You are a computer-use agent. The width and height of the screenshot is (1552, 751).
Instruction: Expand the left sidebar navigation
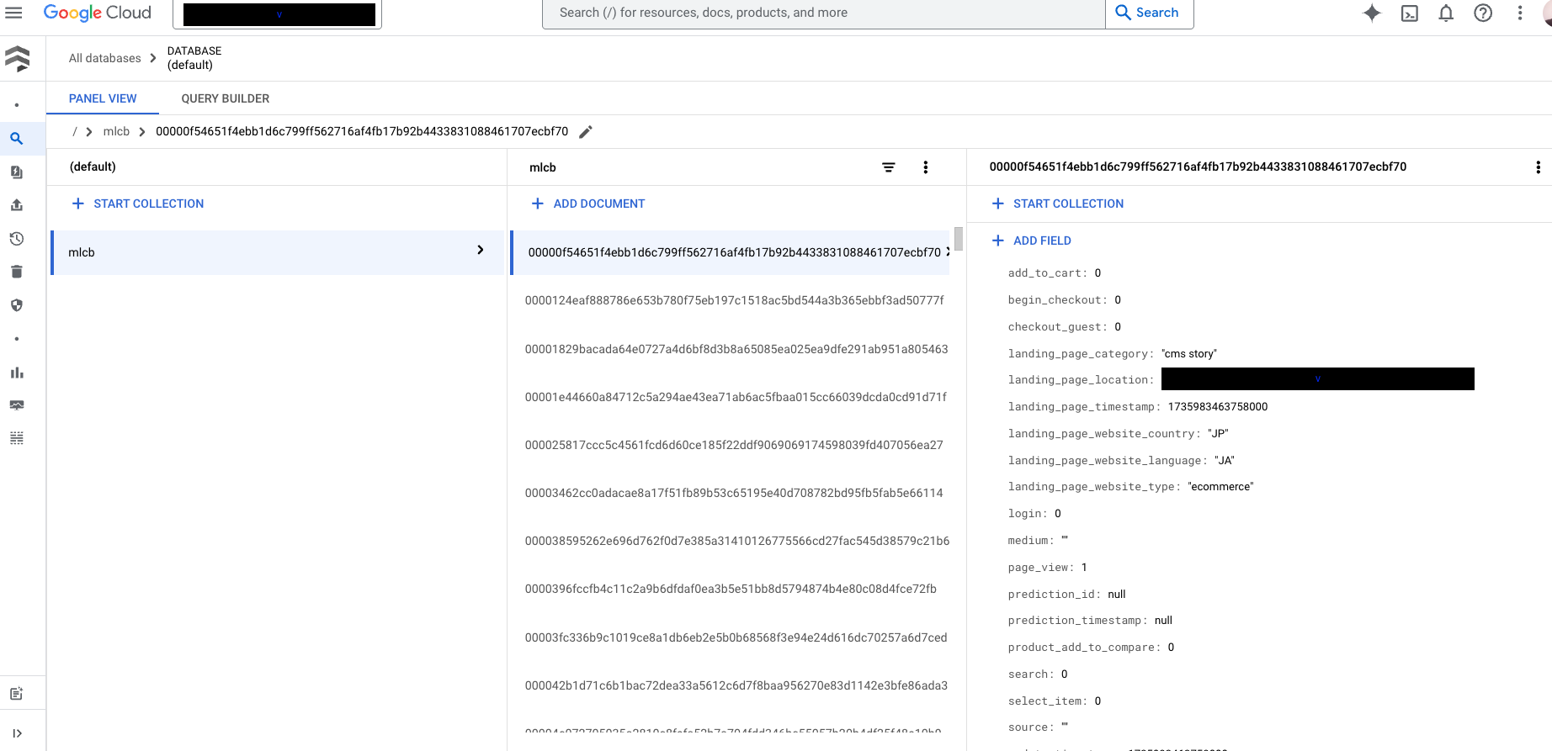pos(17,733)
